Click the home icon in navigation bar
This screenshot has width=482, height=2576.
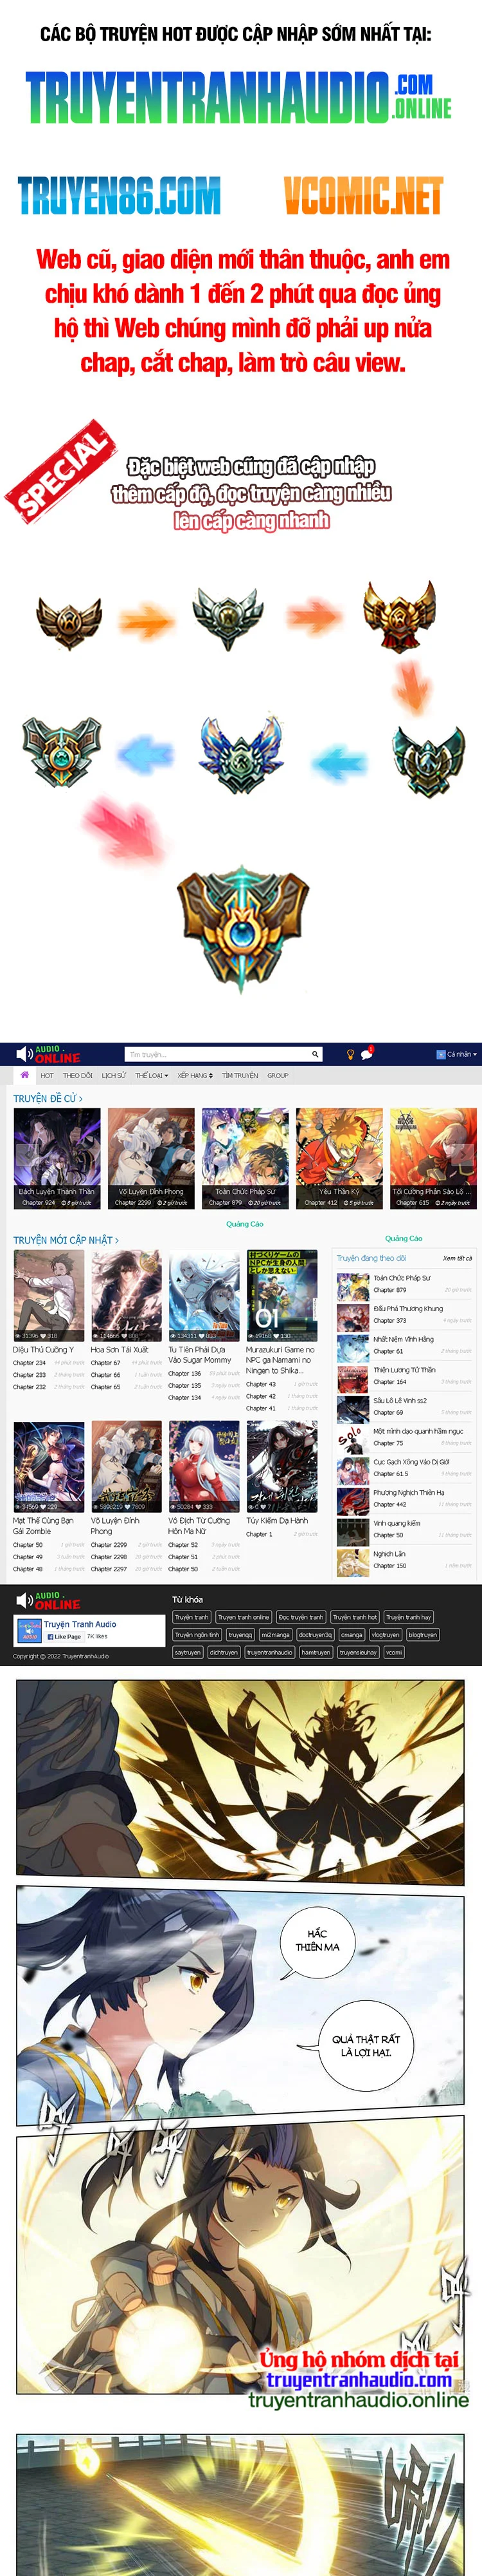tap(24, 1075)
